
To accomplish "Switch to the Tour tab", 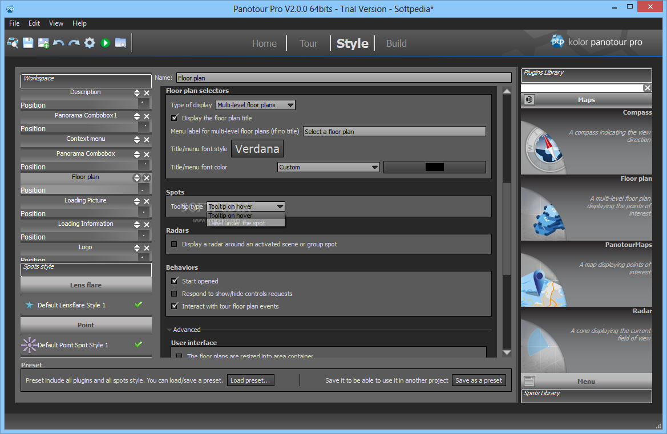I will [x=309, y=43].
